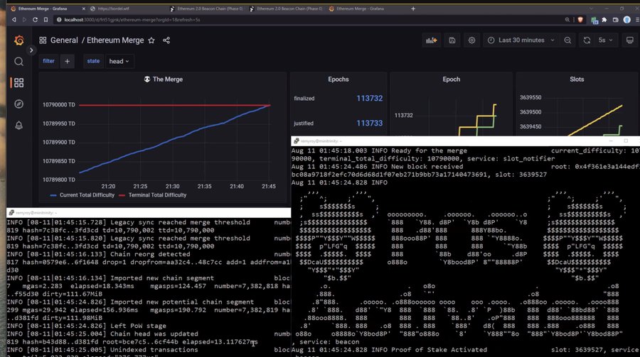Image resolution: width=640 pixels, height=357 pixels.
Task: Bookmark the page via toolbar bookmark icon
Action: [46, 20]
